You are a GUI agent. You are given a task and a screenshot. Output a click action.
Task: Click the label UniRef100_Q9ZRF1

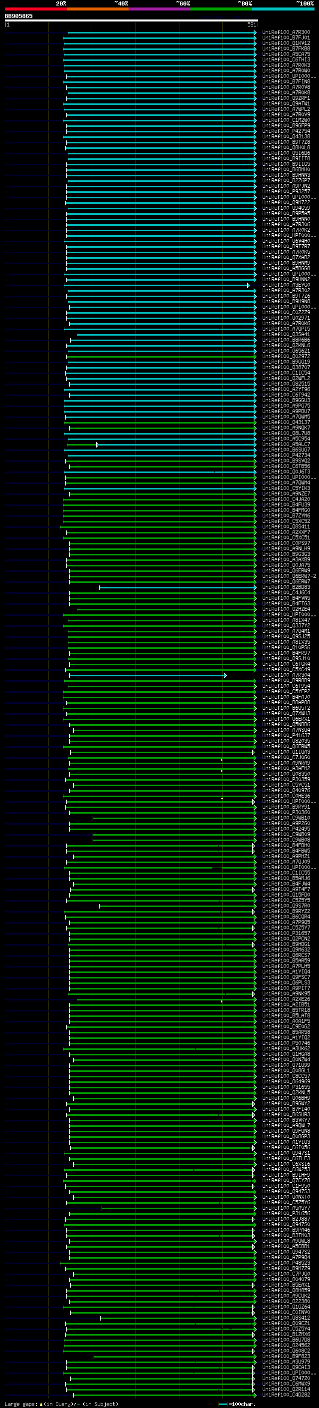point(286,98)
